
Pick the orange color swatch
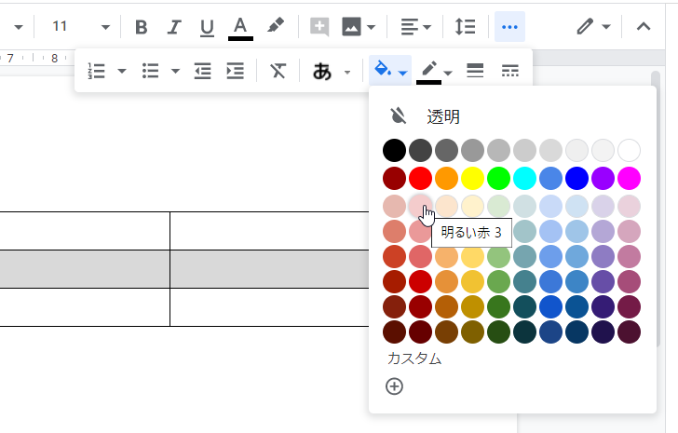pyautogui.click(x=447, y=178)
